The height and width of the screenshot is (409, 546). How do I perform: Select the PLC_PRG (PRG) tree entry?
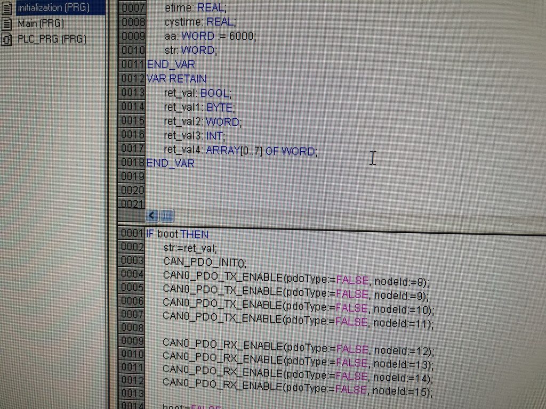52,39
